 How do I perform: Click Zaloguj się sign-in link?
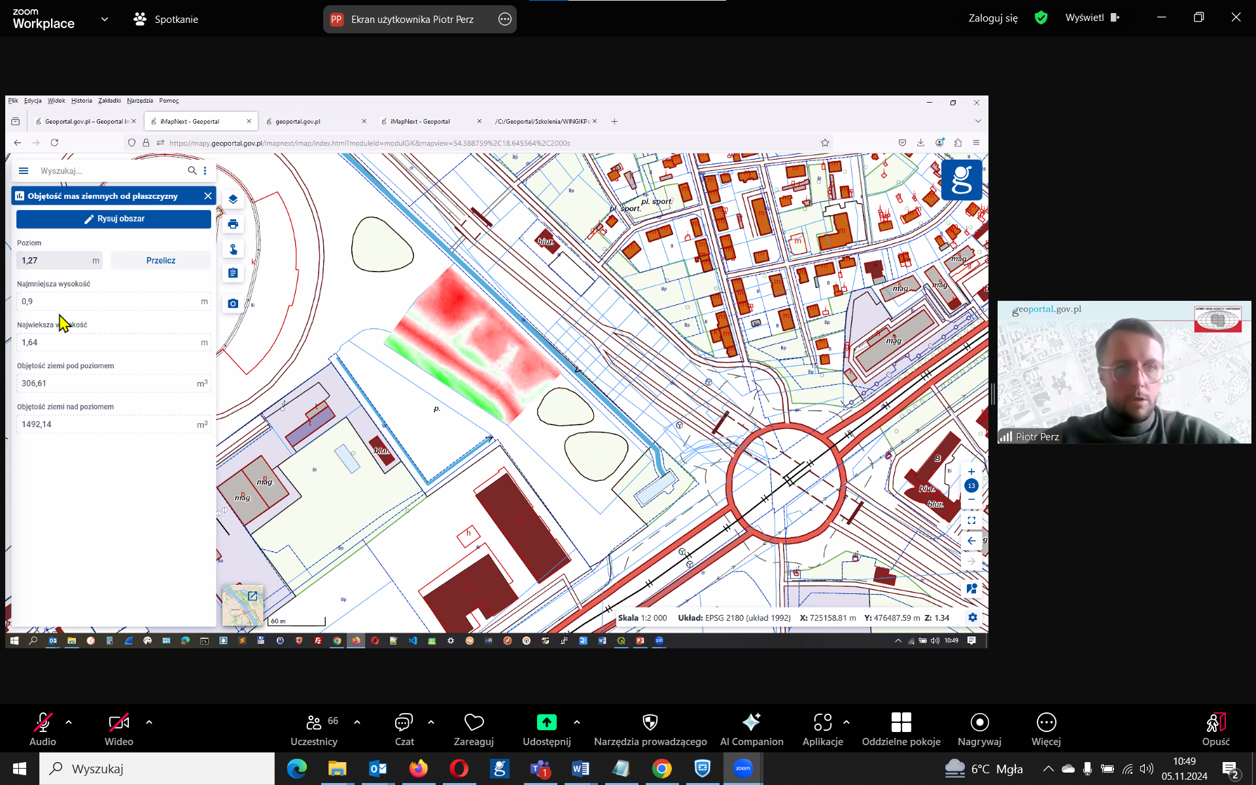pyautogui.click(x=992, y=18)
